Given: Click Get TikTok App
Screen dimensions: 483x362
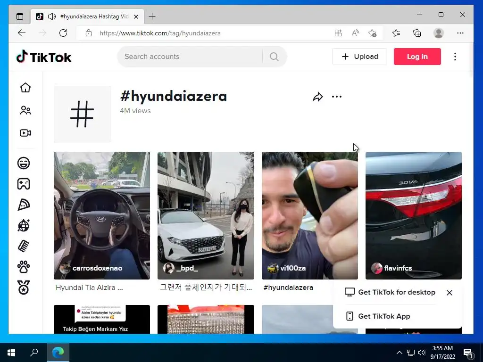Looking at the screenshot, I should pyautogui.click(x=378, y=316).
